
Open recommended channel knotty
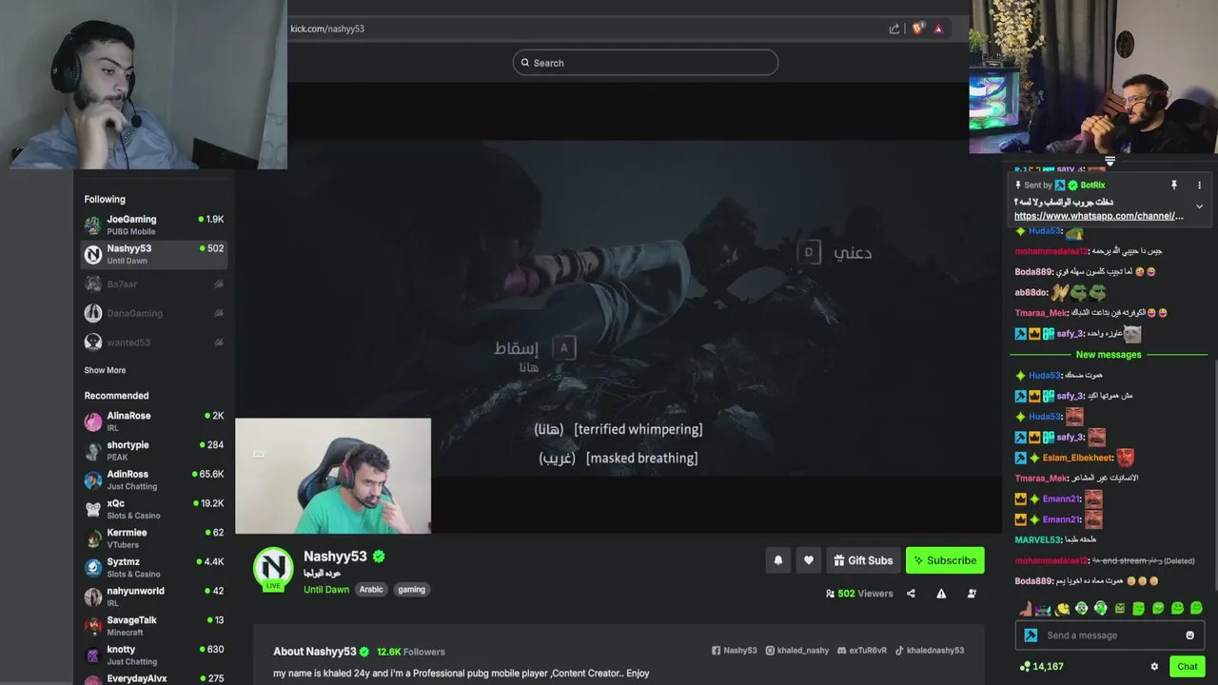tap(154, 655)
